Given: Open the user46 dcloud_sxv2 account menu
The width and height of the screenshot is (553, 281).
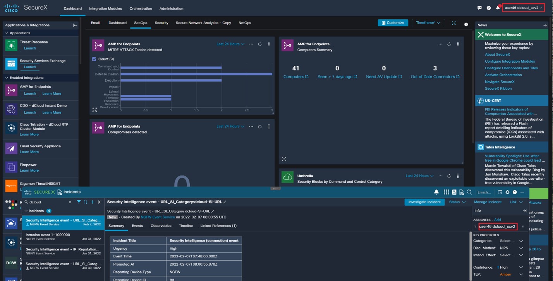Looking at the screenshot, I should pyautogui.click(x=523, y=8).
